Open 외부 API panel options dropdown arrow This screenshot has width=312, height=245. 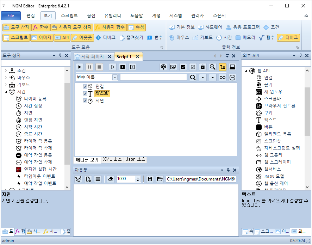click(294, 56)
